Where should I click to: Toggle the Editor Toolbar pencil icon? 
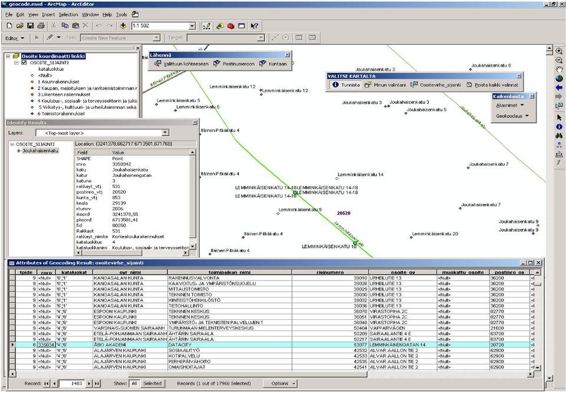(x=207, y=26)
